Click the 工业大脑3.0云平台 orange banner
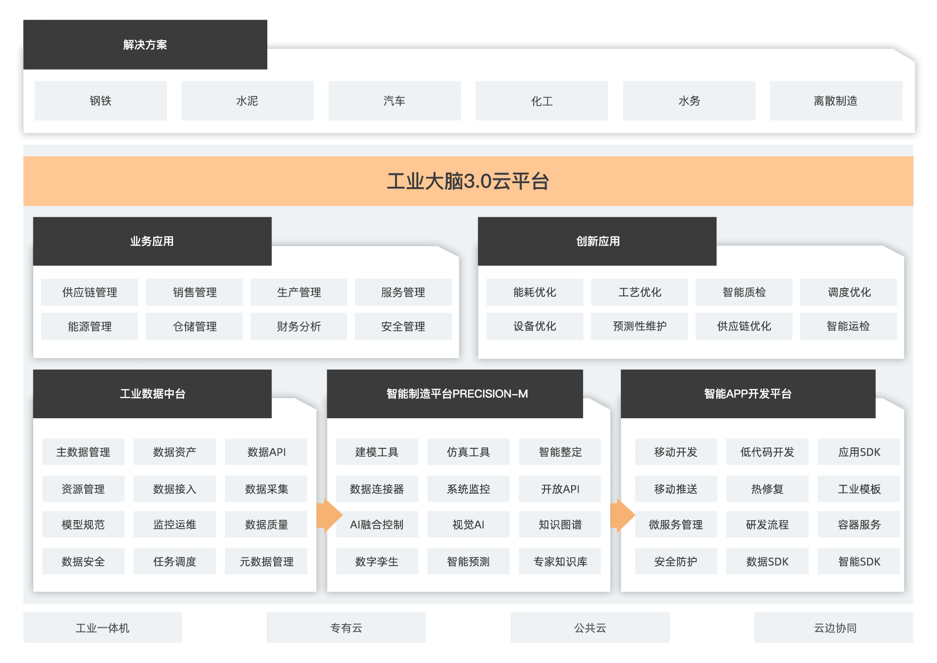This screenshot has height=663, width=937. pos(468,181)
